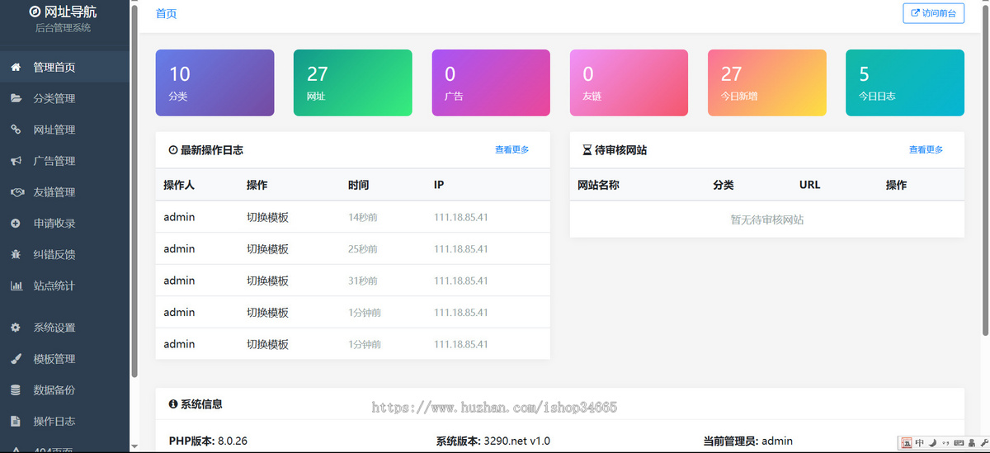
Task: Click the info icon next to 系统信息
Action: (x=173, y=404)
